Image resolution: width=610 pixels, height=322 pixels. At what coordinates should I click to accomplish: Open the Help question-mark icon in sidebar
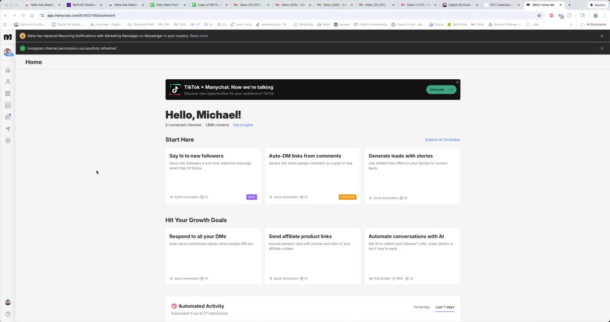pyautogui.click(x=8, y=314)
